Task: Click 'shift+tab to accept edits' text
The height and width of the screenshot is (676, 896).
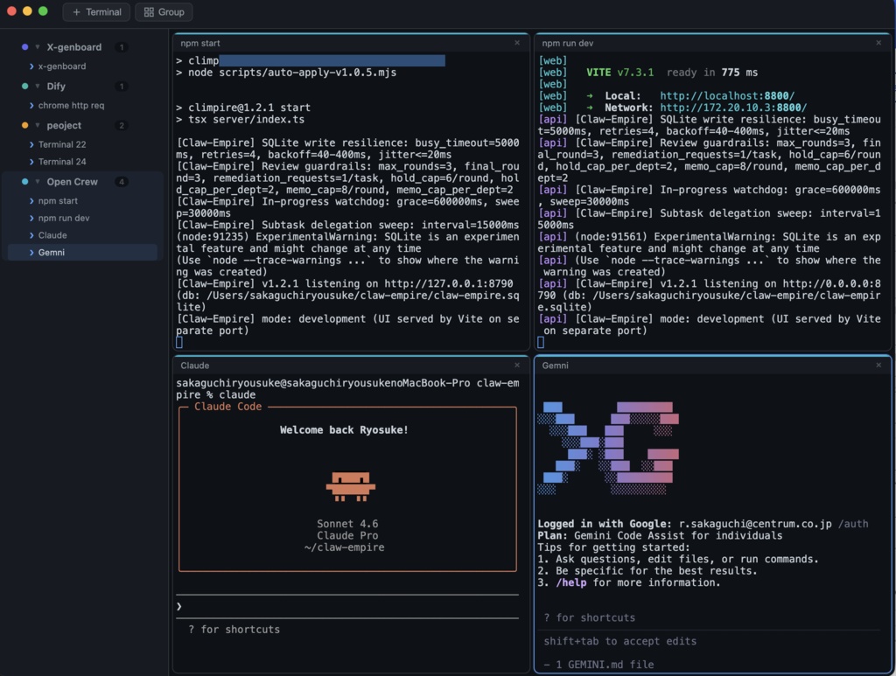Action: click(x=620, y=641)
